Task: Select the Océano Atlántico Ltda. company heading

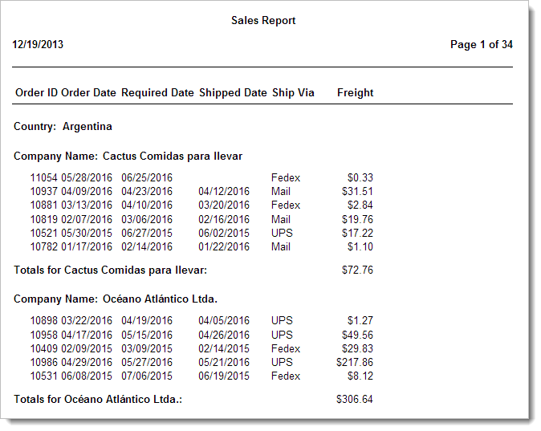Action: [116, 299]
